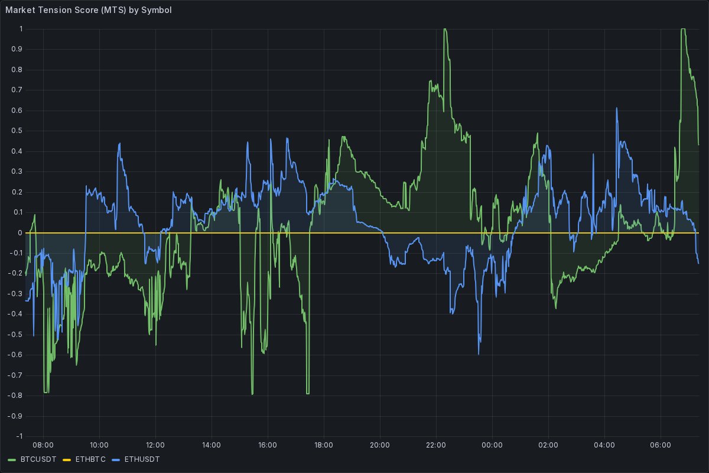Click the blue ETHUSDT highest spike after 04:00
Screen dimensions: 709x473
[616, 109]
